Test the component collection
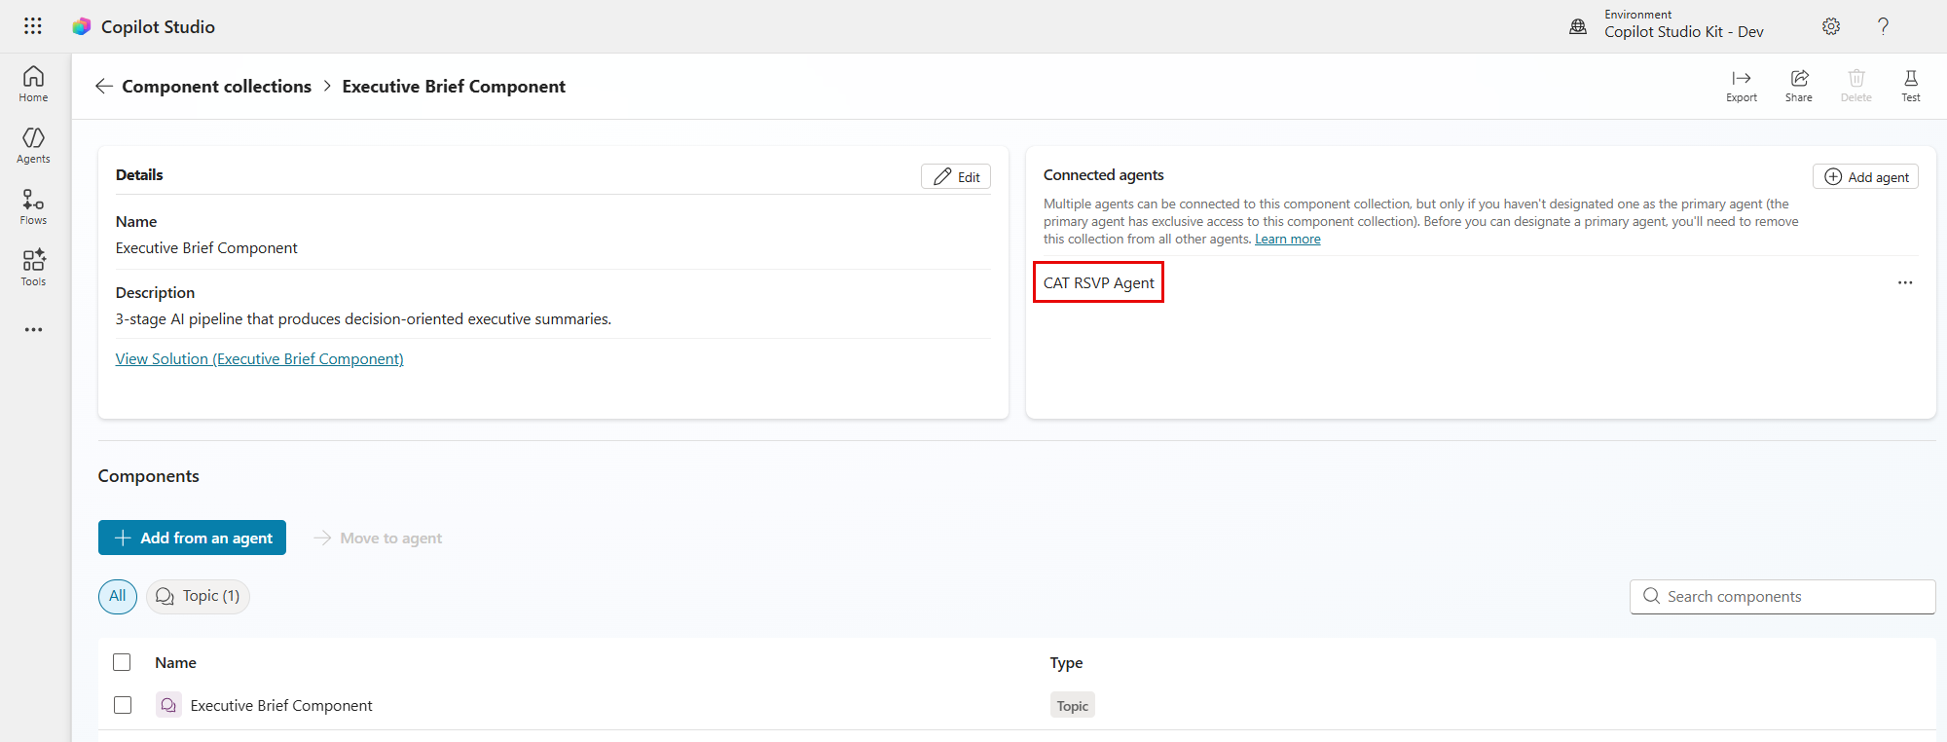The height and width of the screenshot is (742, 1947). pos(1911,86)
